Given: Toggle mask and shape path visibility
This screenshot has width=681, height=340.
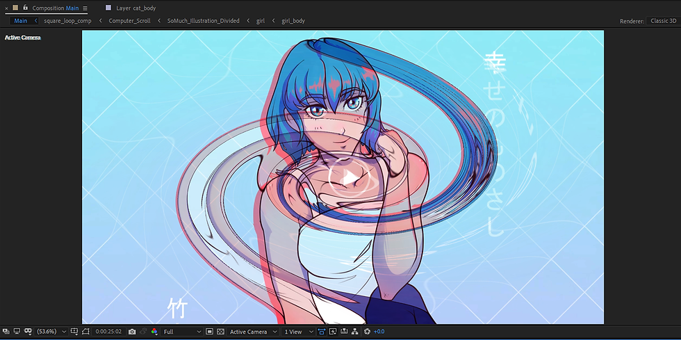Looking at the screenshot, I should tap(28, 331).
